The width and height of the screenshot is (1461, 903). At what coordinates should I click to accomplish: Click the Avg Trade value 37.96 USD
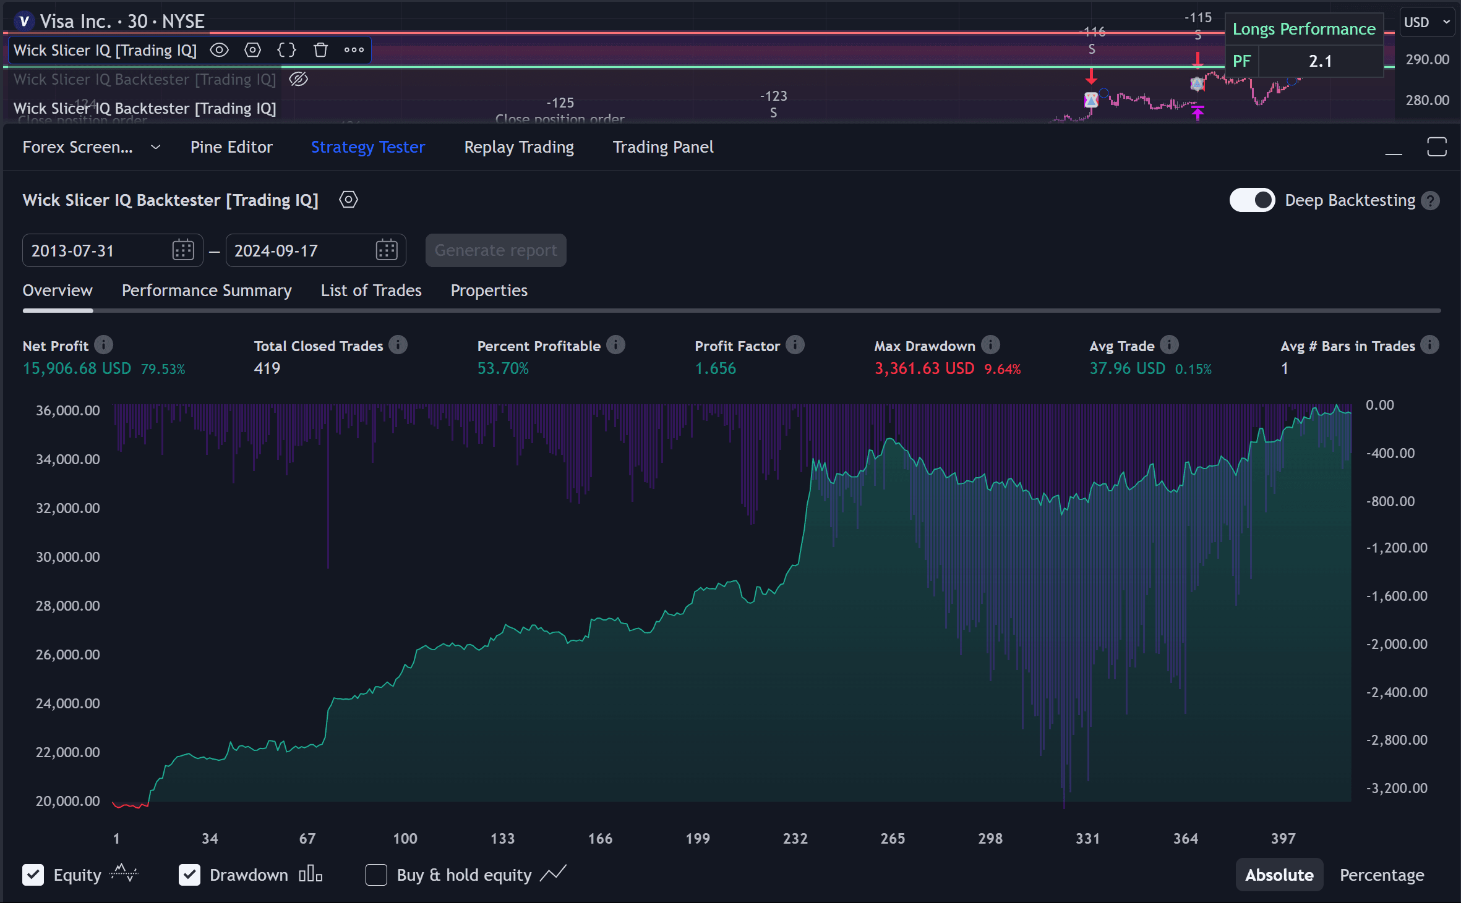1127,368
